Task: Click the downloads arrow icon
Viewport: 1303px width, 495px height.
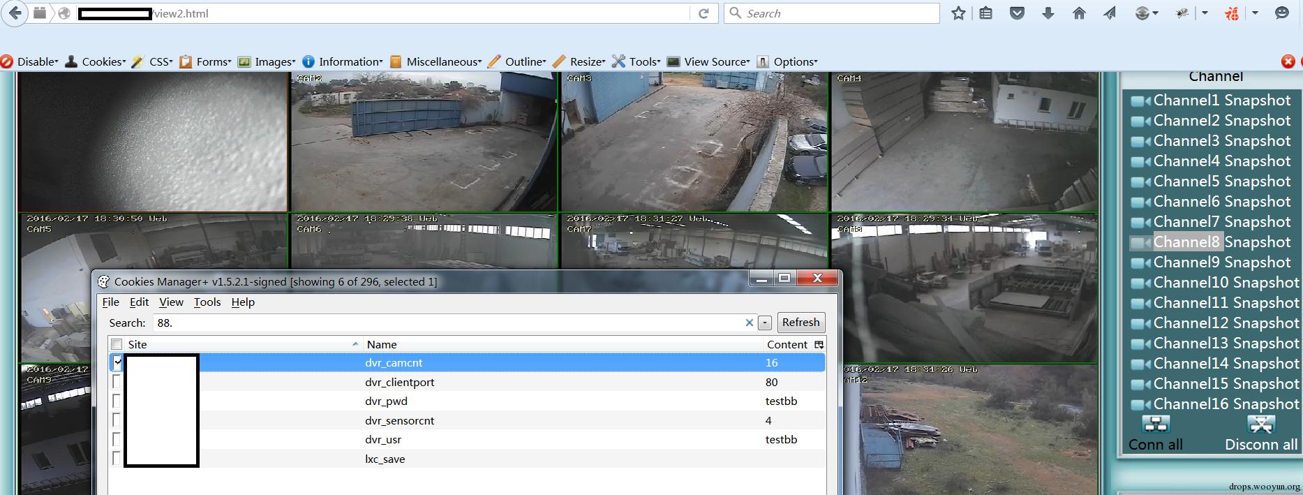Action: pos(1048,13)
